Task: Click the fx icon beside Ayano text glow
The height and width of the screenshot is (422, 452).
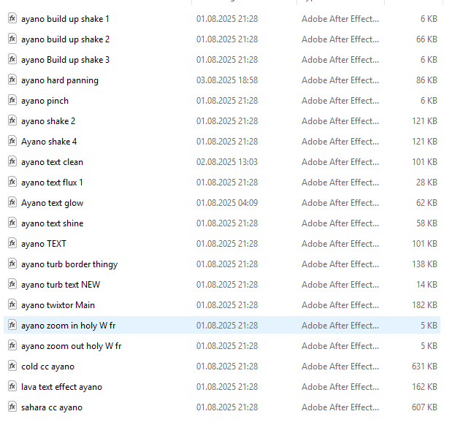Action: point(12,203)
